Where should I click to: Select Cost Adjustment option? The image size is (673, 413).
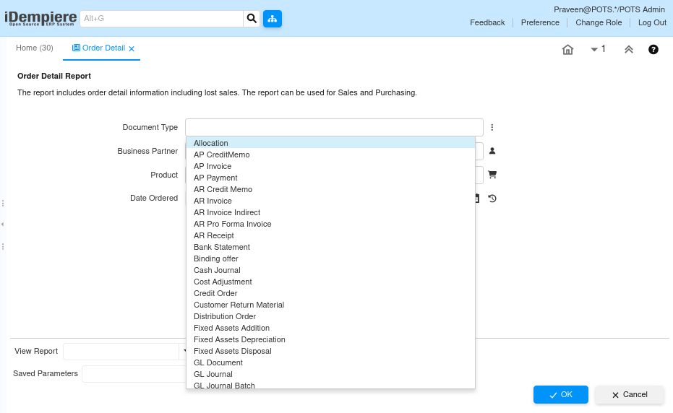(x=330, y=282)
